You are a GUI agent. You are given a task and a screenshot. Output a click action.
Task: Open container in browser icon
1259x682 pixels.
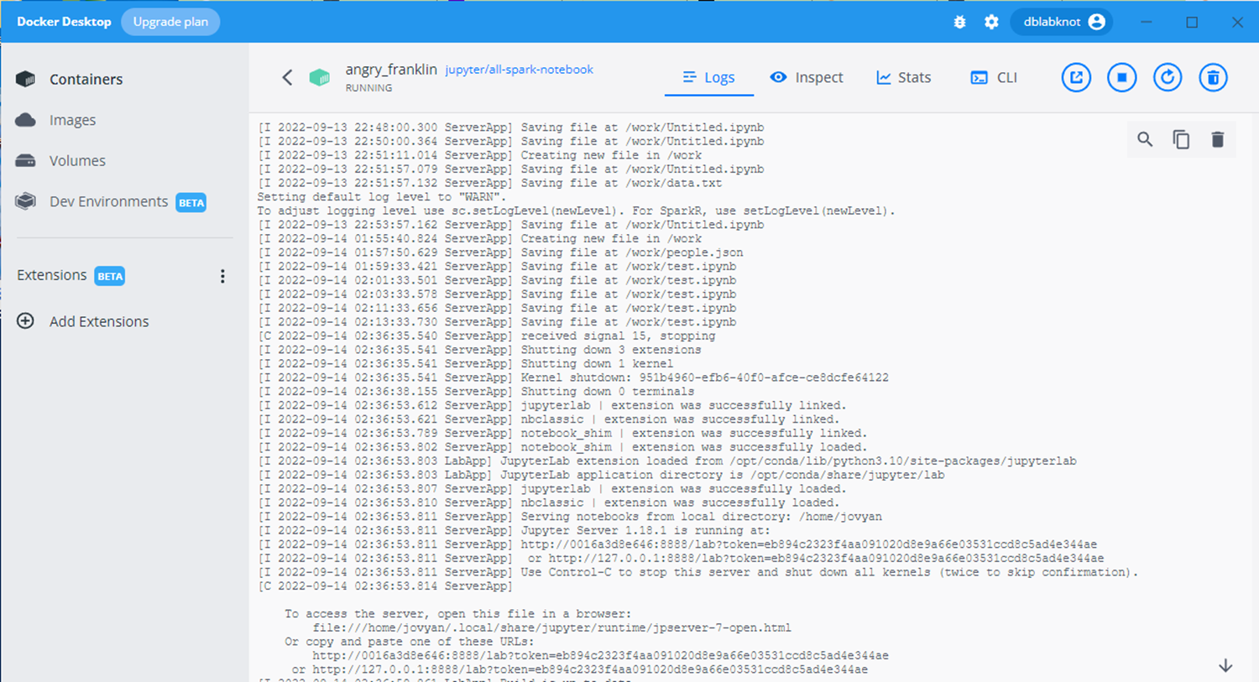[1076, 78]
